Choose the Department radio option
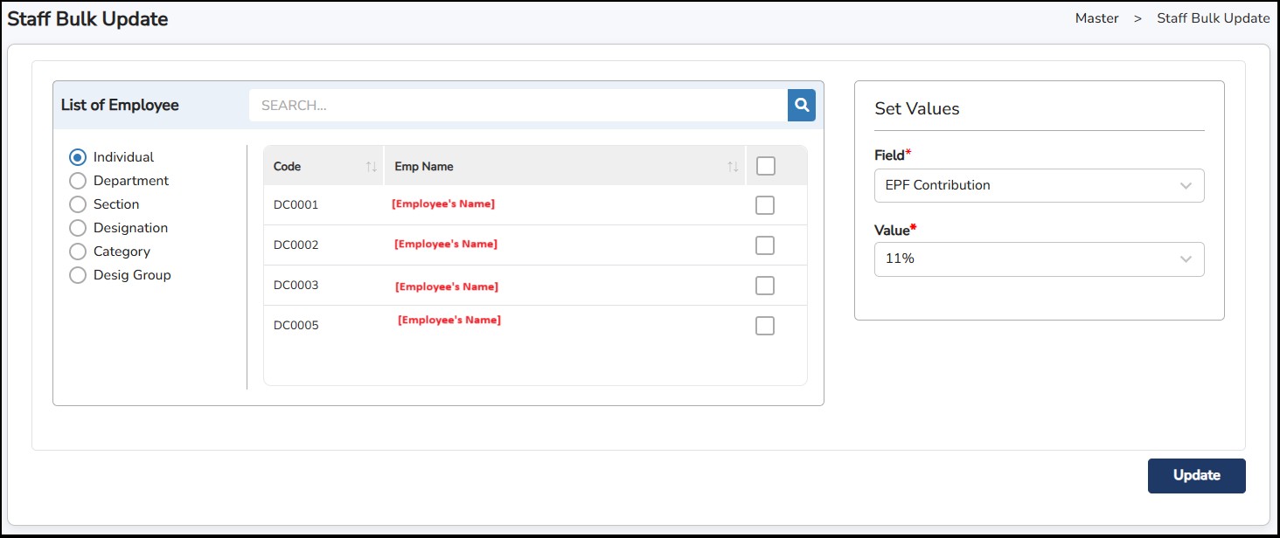This screenshot has width=1280, height=538. tap(78, 181)
